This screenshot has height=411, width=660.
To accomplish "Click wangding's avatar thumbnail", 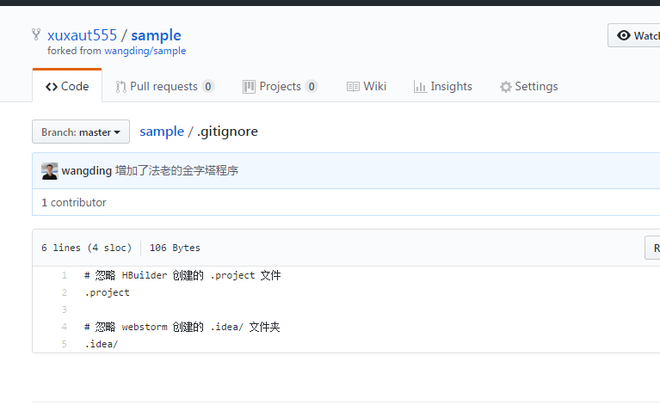I will 50,171.
